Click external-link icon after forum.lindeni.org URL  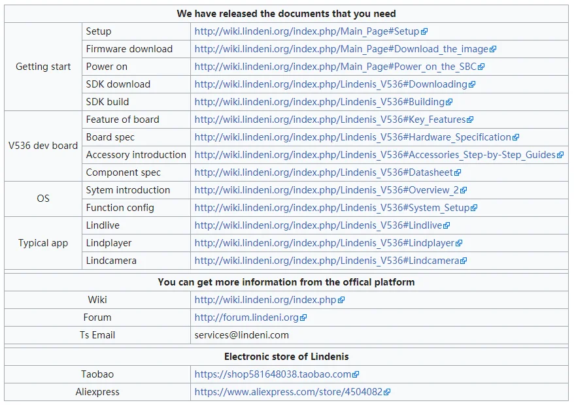303,317
